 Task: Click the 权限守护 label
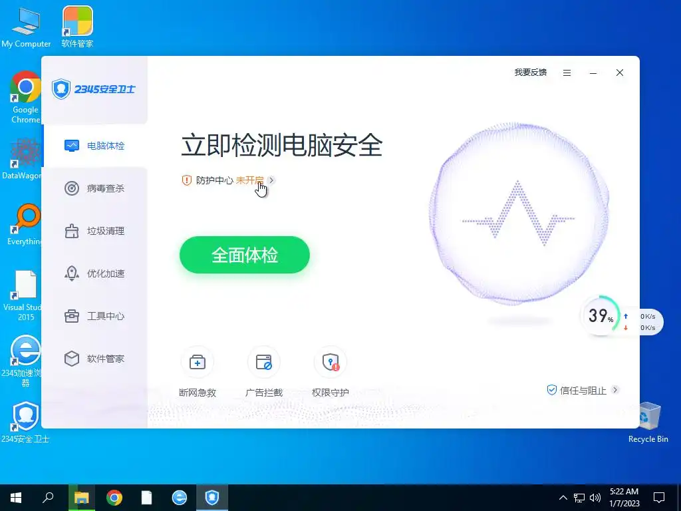[331, 393]
